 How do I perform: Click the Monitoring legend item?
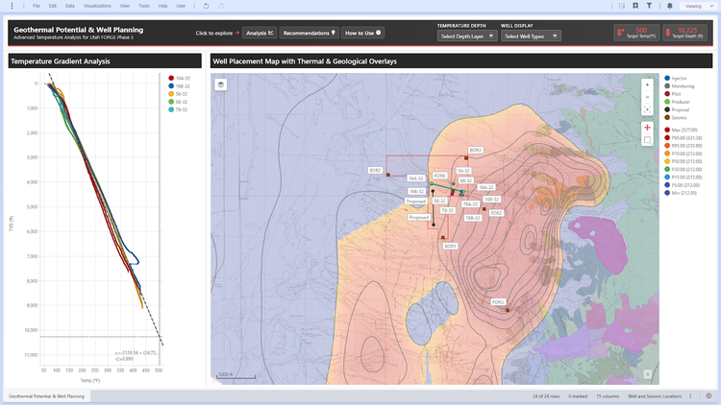pos(680,85)
